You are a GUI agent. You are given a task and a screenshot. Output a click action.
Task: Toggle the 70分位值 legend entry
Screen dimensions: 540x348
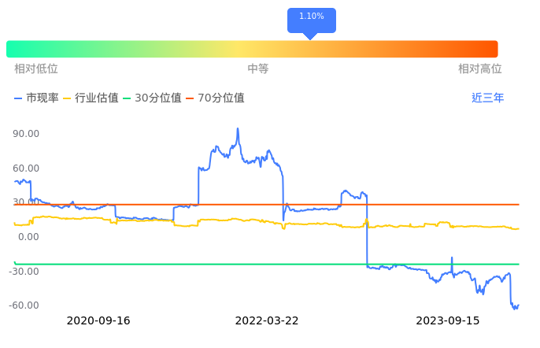215,98
